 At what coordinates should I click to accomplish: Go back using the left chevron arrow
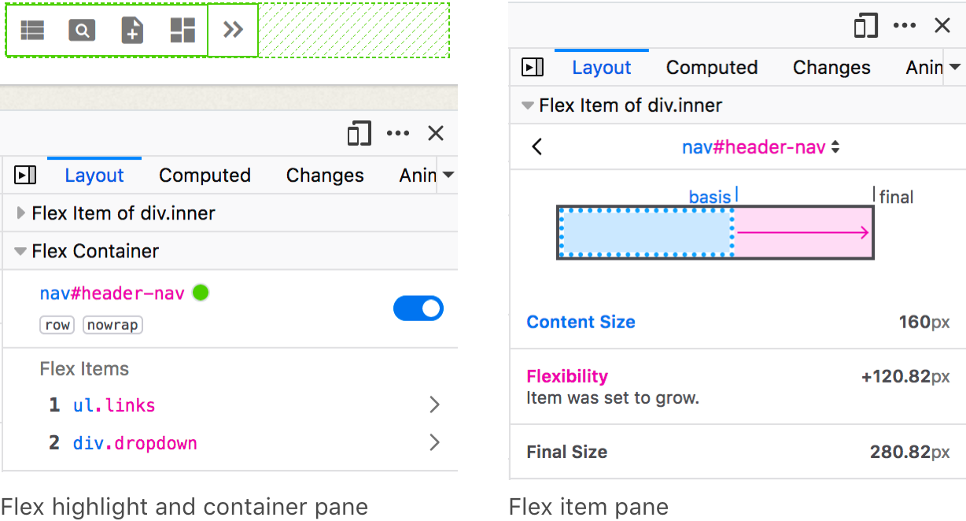[537, 147]
